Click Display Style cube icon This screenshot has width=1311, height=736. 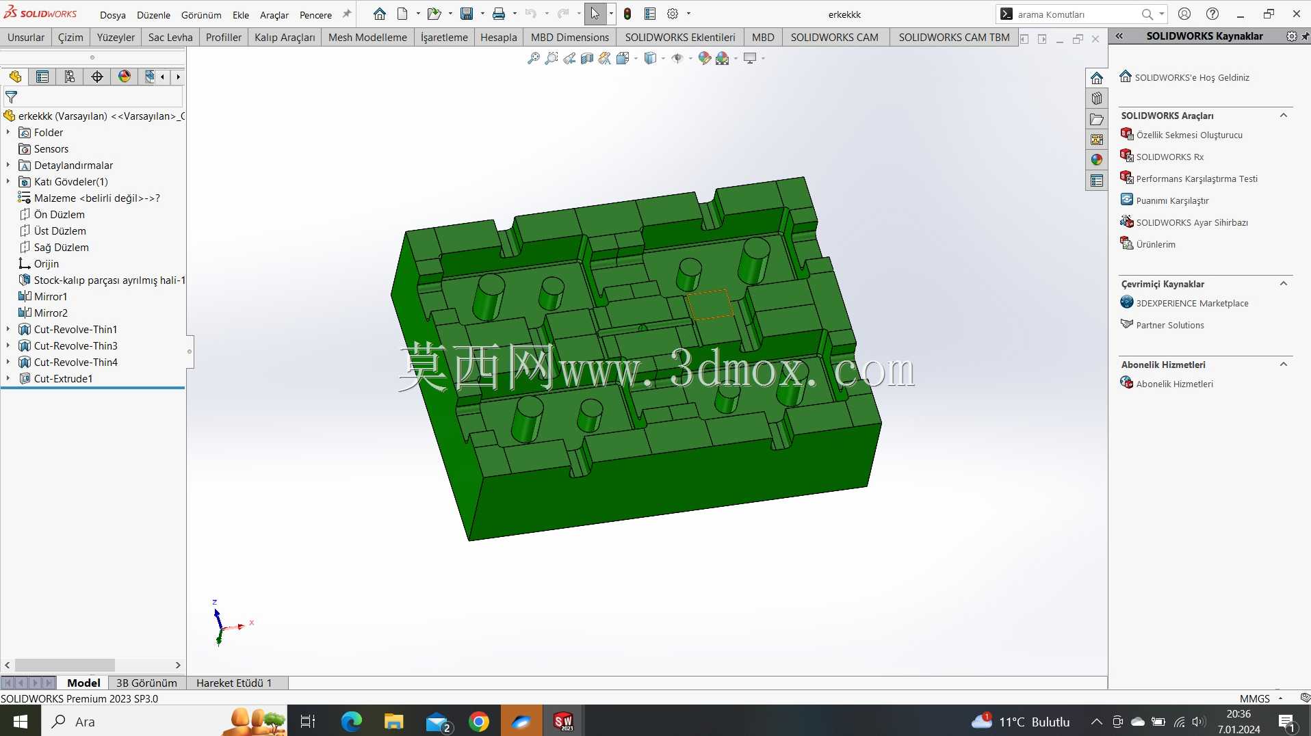pos(651,59)
